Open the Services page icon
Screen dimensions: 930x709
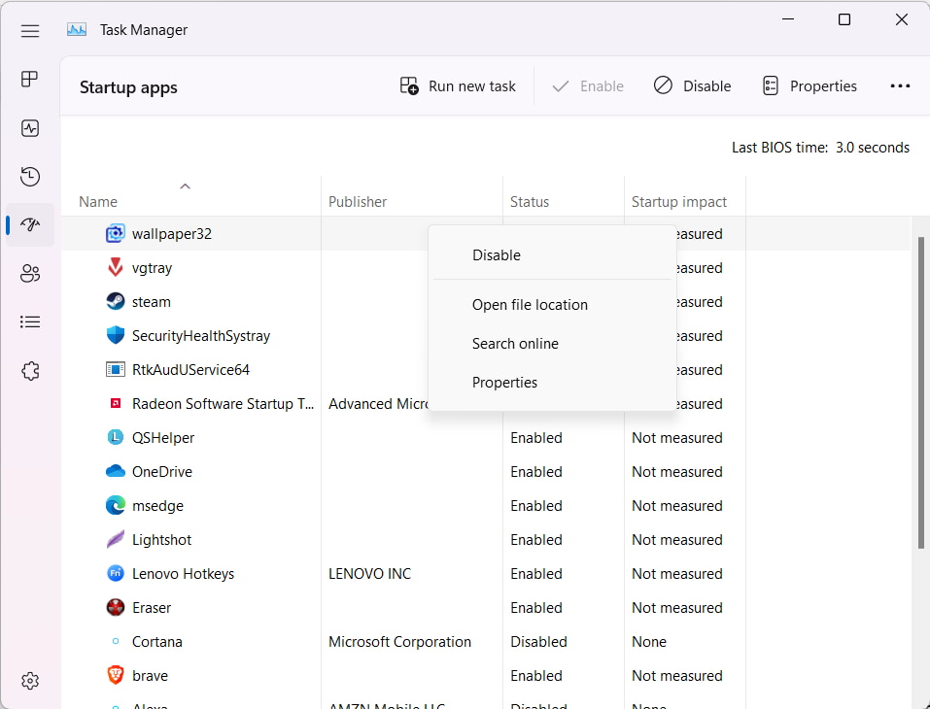coord(30,371)
